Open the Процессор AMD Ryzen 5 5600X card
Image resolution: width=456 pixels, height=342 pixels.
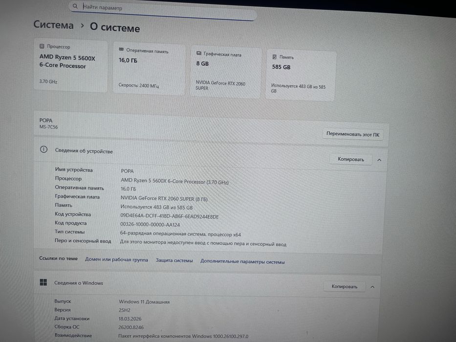pos(71,65)
